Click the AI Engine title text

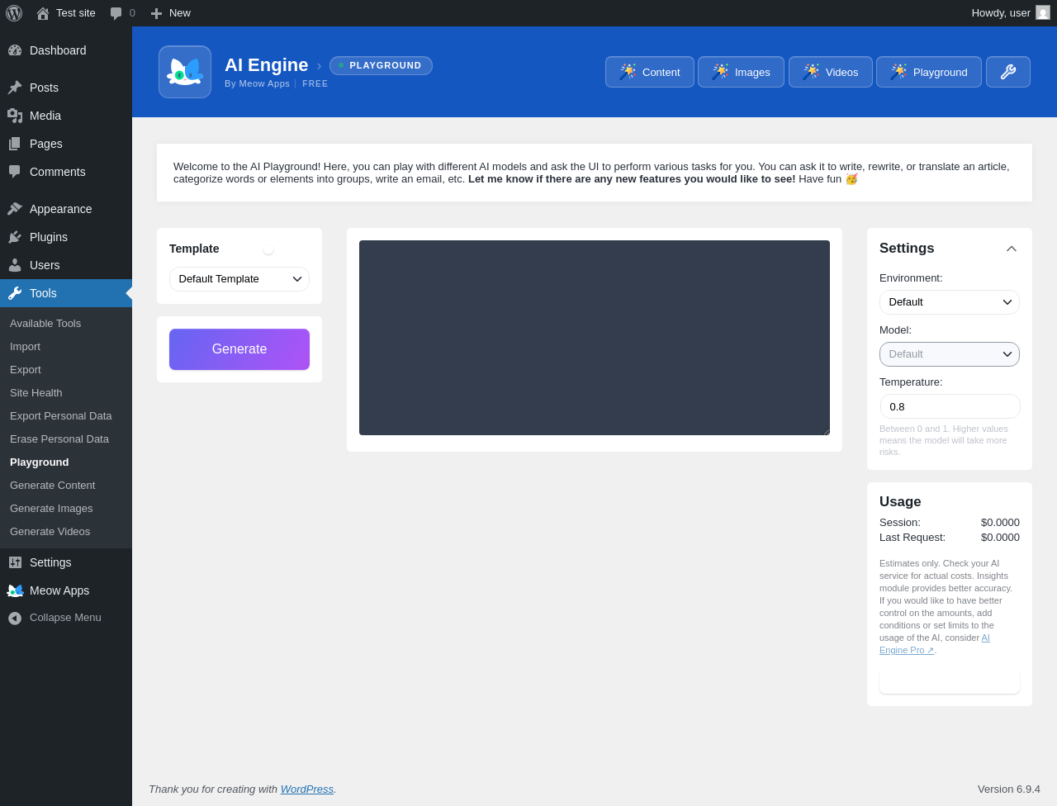(267, 65)
